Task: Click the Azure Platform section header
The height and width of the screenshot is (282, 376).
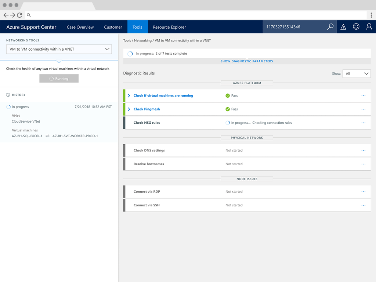Action: click(247, 83)
